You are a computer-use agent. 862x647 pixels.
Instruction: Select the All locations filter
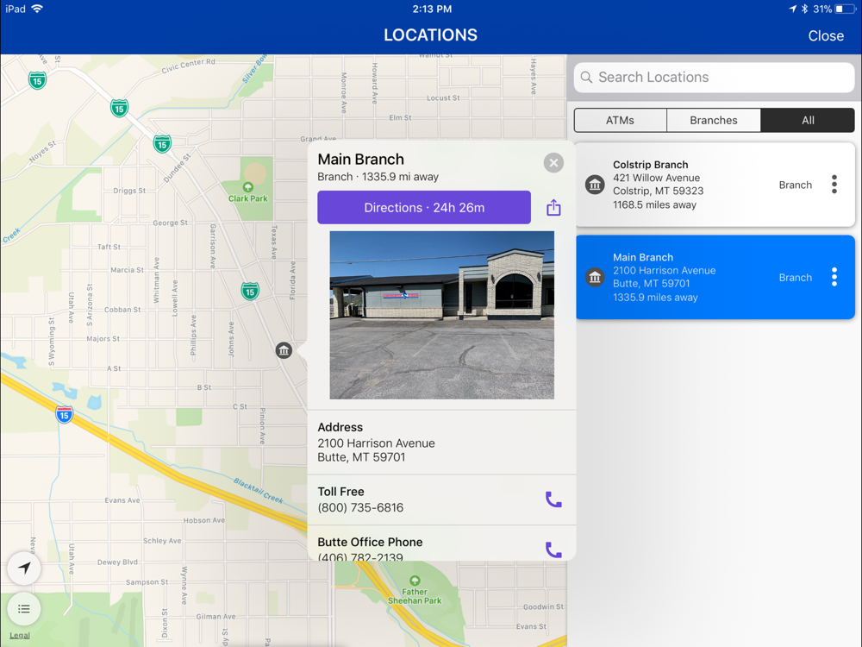[808, 121]
